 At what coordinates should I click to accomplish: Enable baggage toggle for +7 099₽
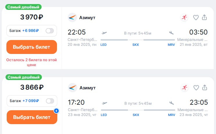[50, 101]
